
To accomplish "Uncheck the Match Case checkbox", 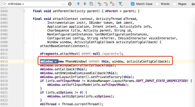I will (133, 4).
